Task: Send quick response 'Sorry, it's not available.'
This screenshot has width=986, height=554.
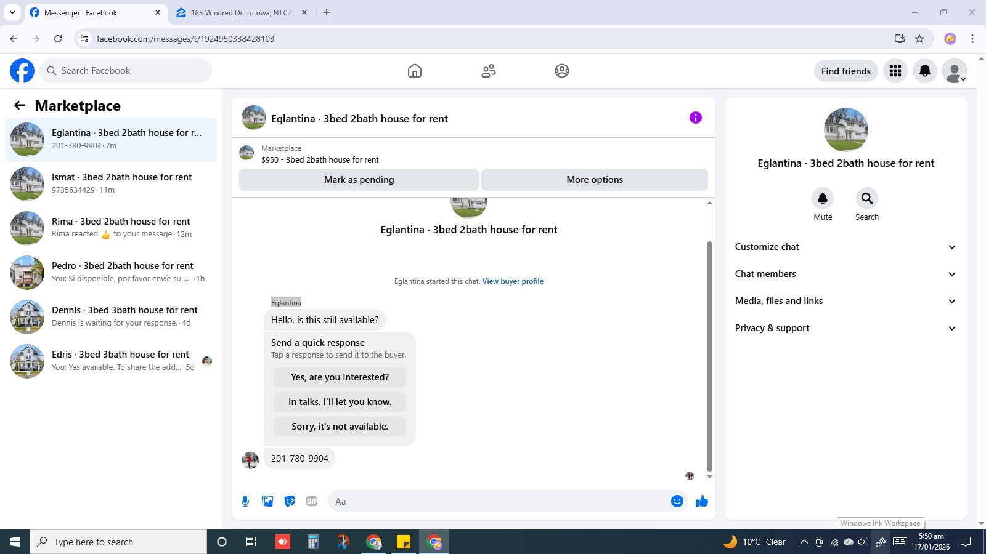Action: (340, 427)
